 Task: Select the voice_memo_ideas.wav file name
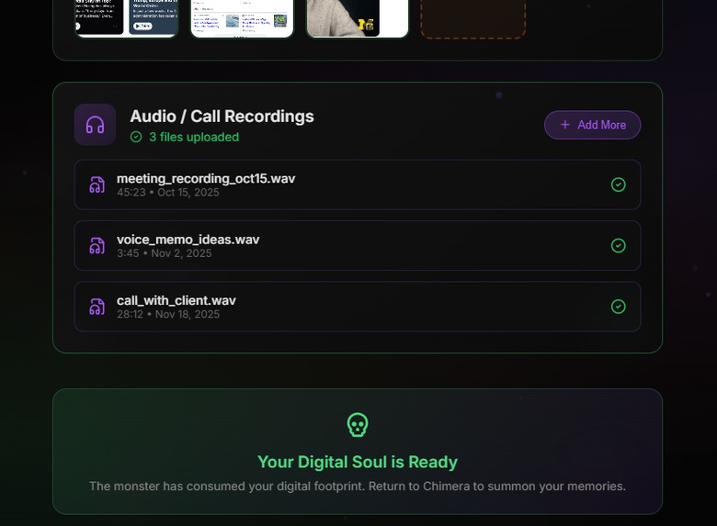[x=188, y=240]
